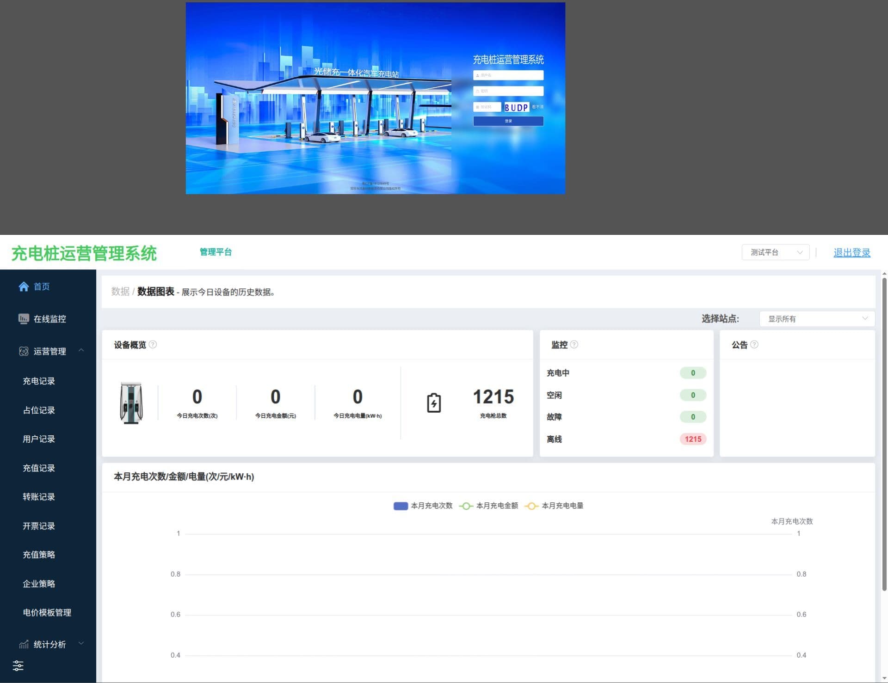This screenshot has width=888, height=683.
Task: Open the sliders settings icon at sidebar bottom
Action: pyautogui.click(x=18, y=665)
